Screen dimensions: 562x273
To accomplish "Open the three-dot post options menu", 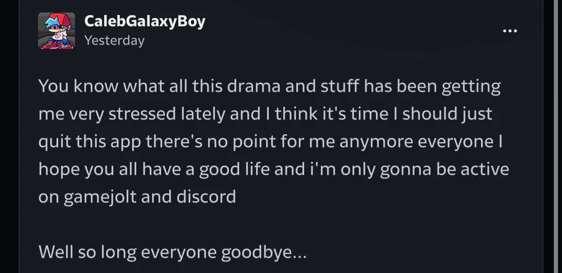I will (x=510, y=31).
